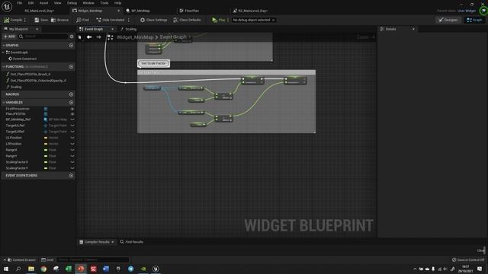Toggle ScalingFactorX variable visibility eye

tap(72, 162)
